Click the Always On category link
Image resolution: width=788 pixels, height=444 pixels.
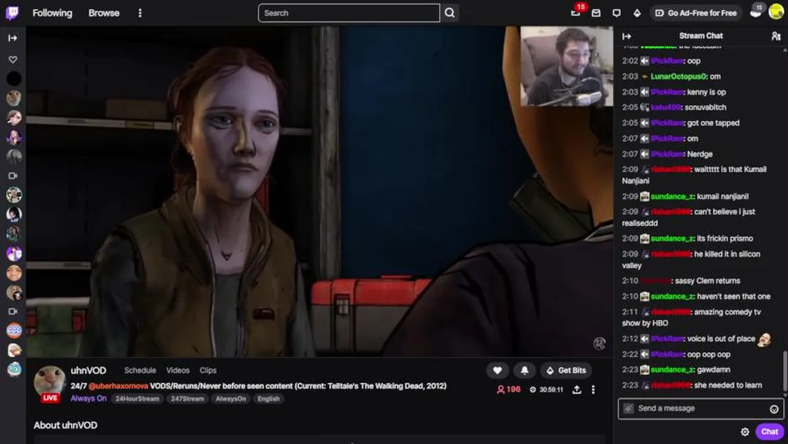tap(88, 398)
